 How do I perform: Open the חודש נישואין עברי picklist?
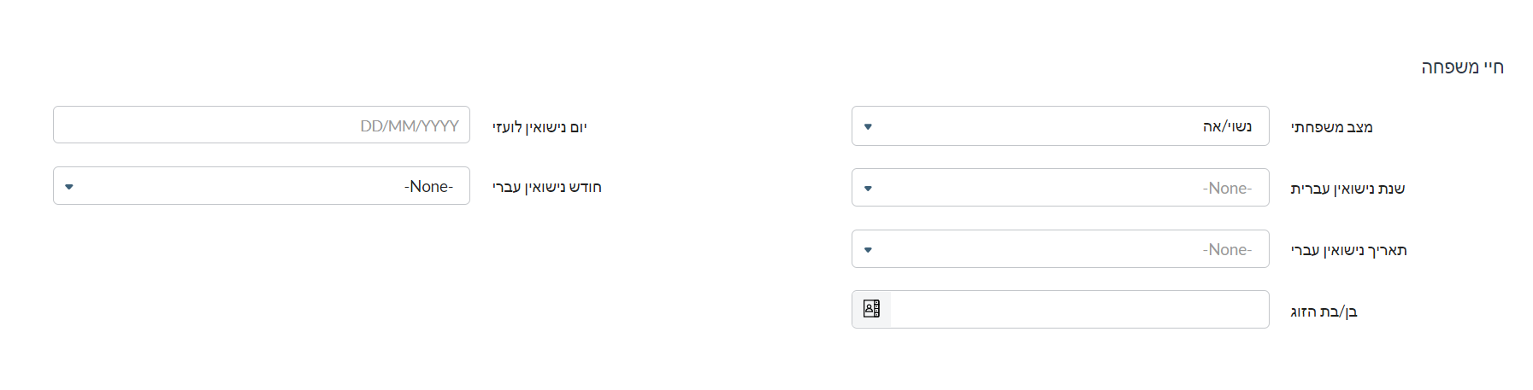pyautogui.click(x=262, y=186)
